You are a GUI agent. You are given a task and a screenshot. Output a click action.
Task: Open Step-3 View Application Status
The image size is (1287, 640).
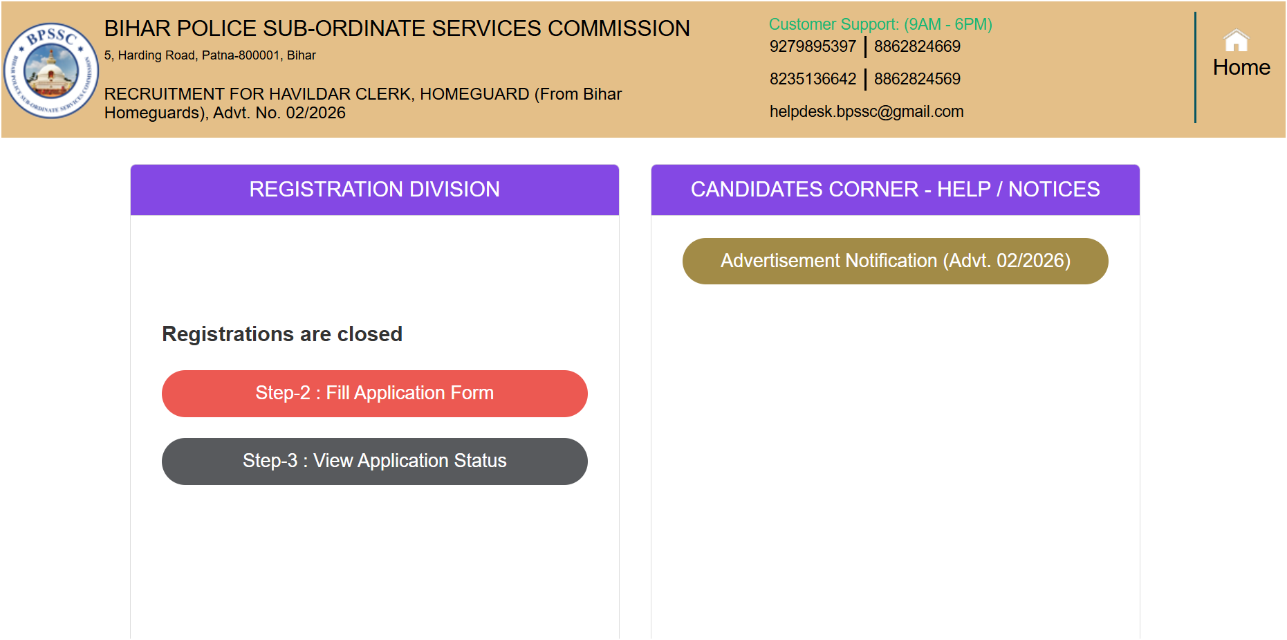tap(374, 461)
